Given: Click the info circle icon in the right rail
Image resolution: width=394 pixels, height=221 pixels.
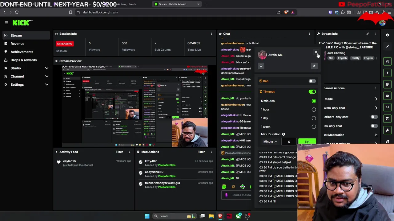Looking at the screenshot, I should (387, 35).
